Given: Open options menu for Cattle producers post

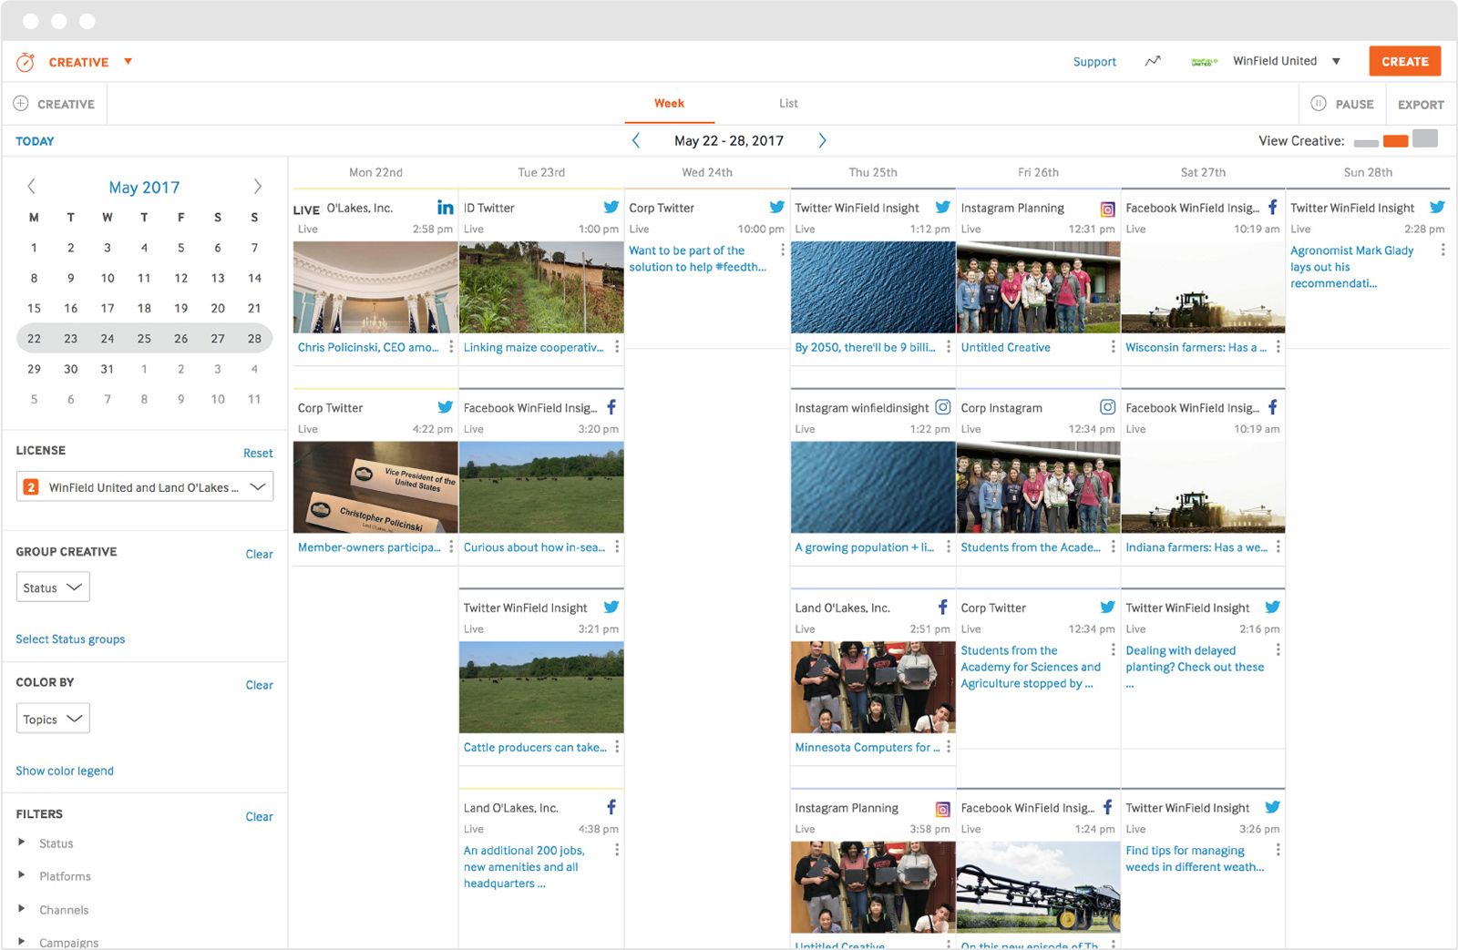Looking at the screenshot, I should click(617, 747).
